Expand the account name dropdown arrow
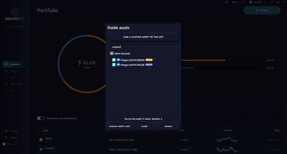Viewport: 287px width, 154px height. 265,2
